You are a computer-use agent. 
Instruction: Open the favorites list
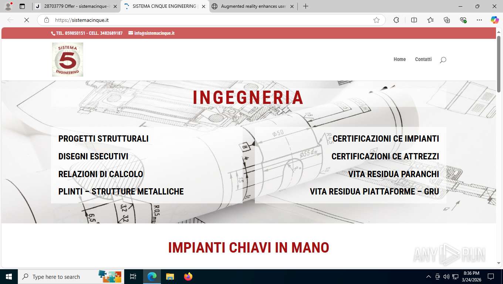(431, 20)
